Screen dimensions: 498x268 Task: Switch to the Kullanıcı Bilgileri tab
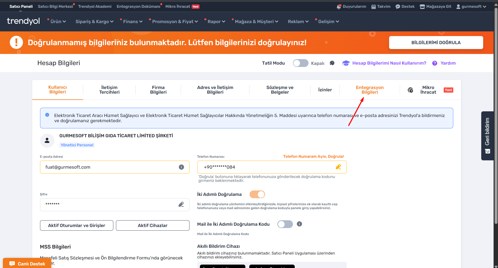click(58, 90)
